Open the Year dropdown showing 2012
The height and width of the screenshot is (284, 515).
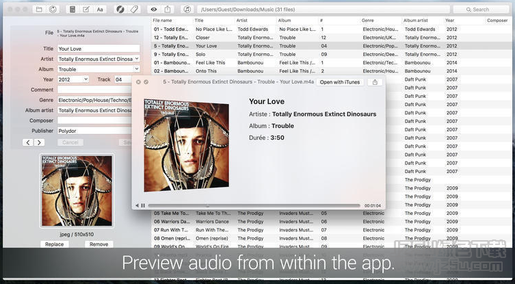coord(73,79)
